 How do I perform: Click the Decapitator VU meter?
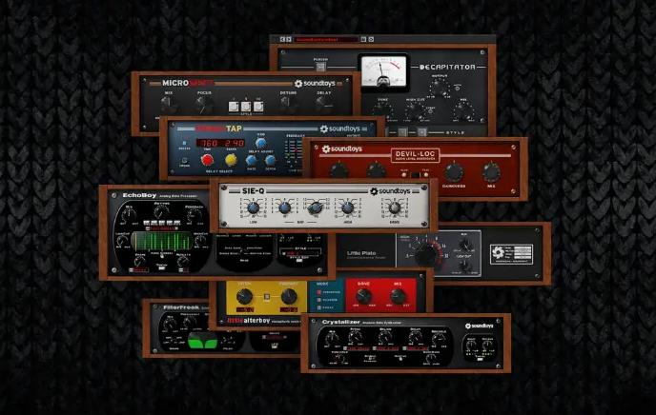point(383,72)
